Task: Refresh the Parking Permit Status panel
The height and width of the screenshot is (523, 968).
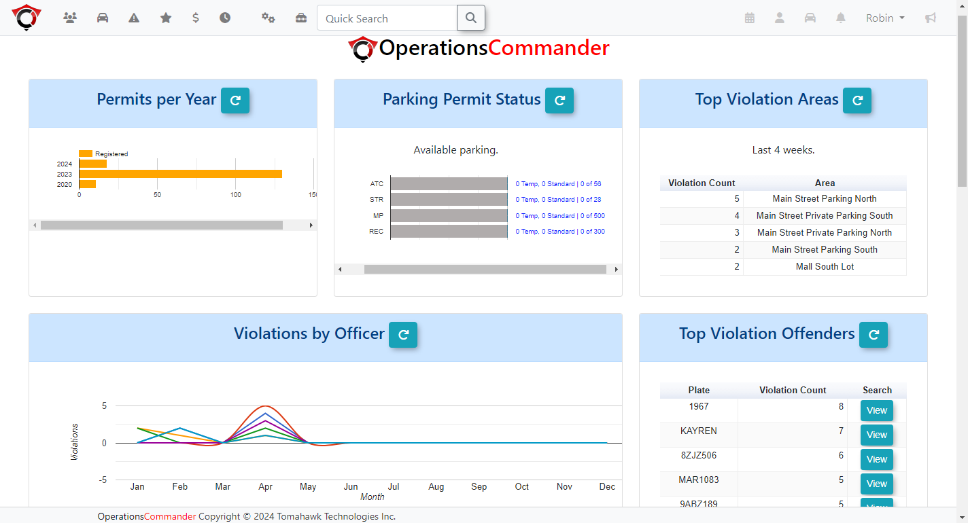Action: (x=559, y=101)
